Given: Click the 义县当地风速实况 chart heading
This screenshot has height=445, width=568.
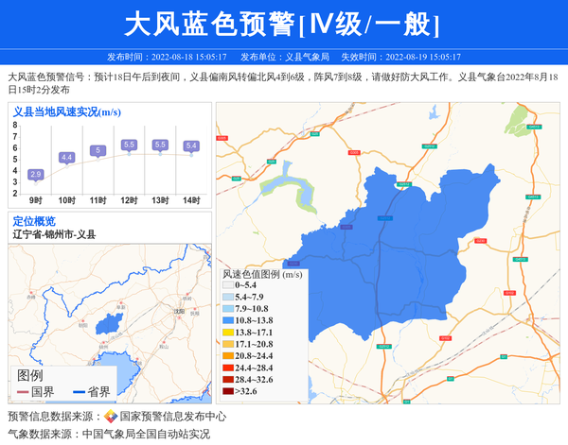Looking at the screenshot, I should (x=65, y=111).
